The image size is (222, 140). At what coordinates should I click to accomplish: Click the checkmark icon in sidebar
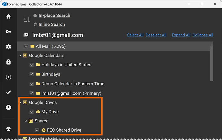(x=9, y=92)
